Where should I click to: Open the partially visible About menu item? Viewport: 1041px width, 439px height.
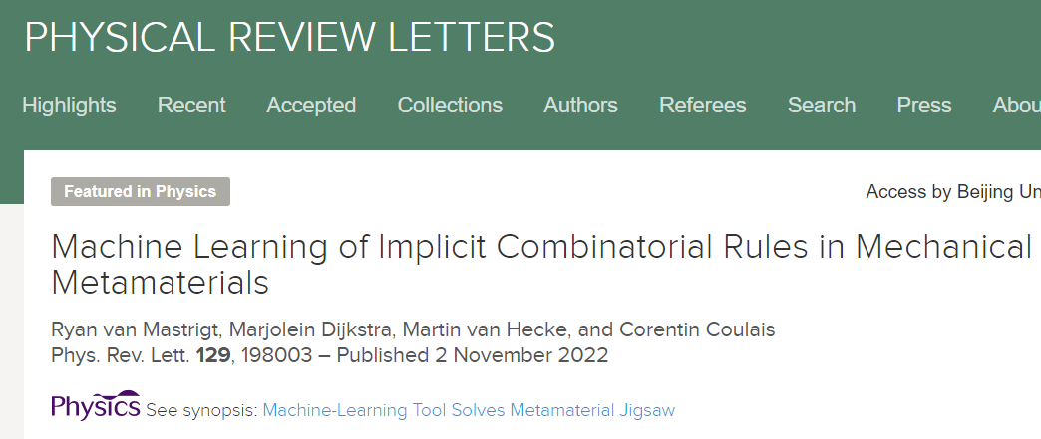(1015, 106)
